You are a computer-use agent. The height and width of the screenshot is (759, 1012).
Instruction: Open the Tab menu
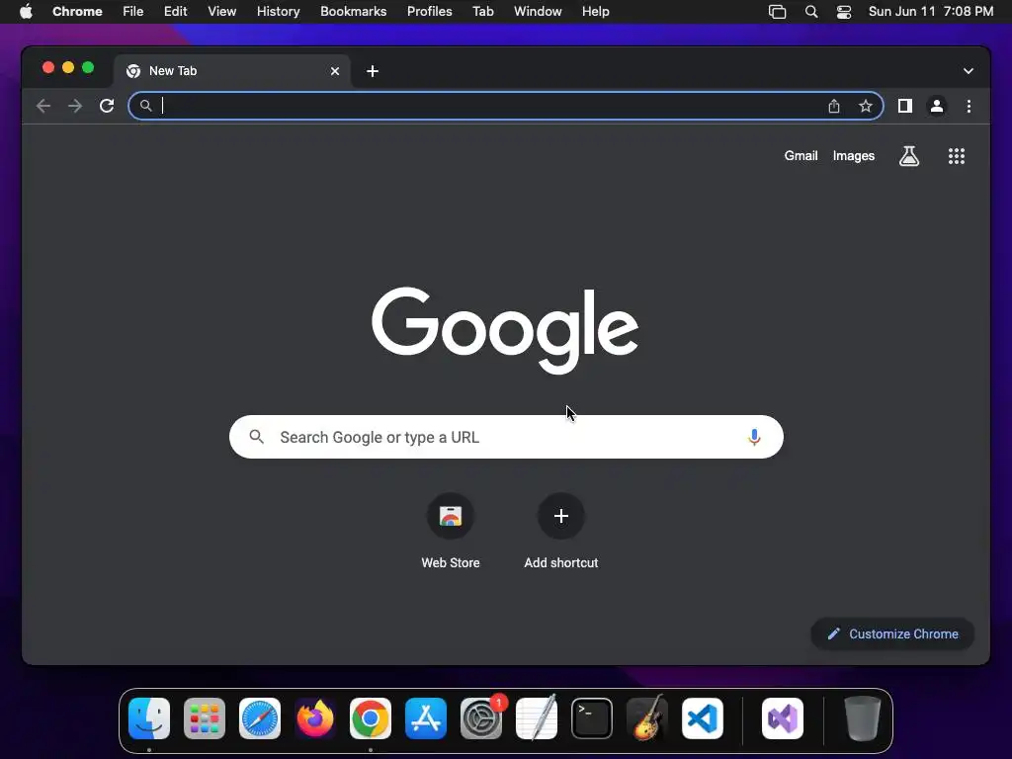(482, 12)
